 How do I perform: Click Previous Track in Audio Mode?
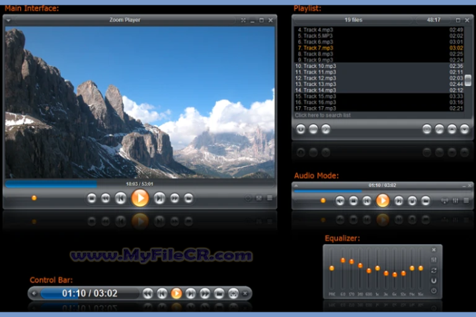pos(367,201)
